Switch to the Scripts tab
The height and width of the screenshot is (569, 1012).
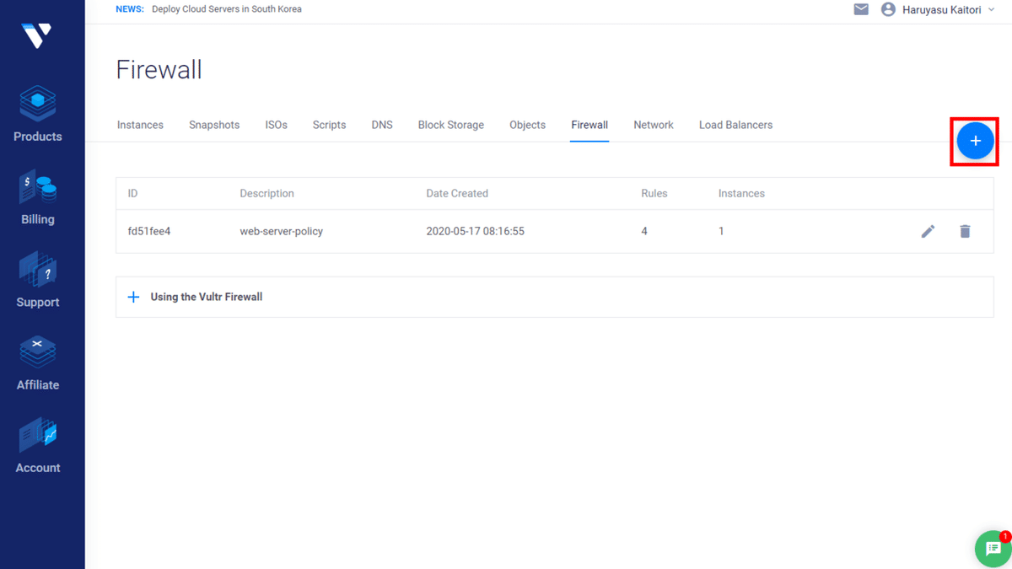point(329,125)
